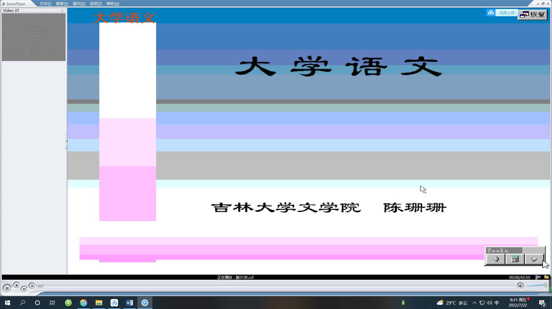Pause the lecture playback
This screenshot has height=309, width=552.
pos(7,288)
